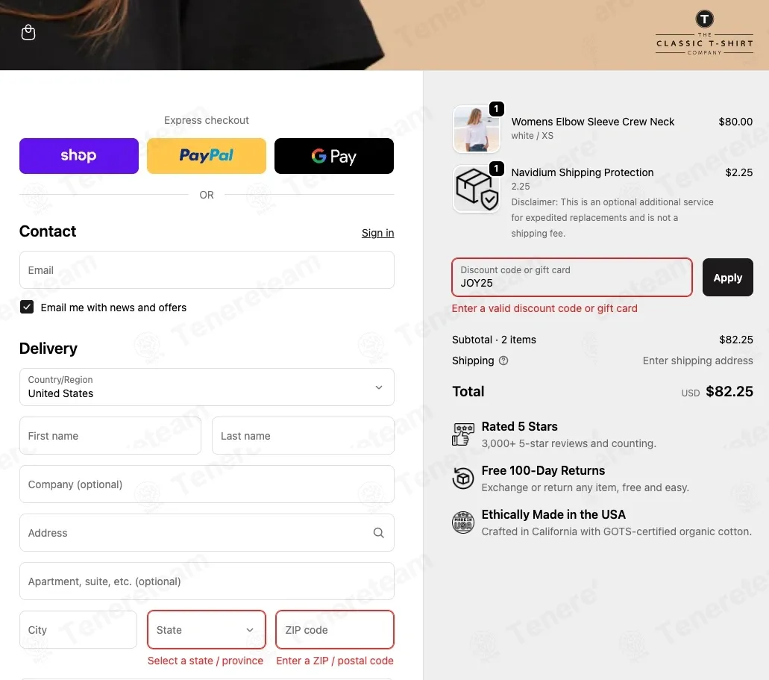Focus the discount code or gift card field
Viewport: 769px width, 680px height.
click(571, 278)
